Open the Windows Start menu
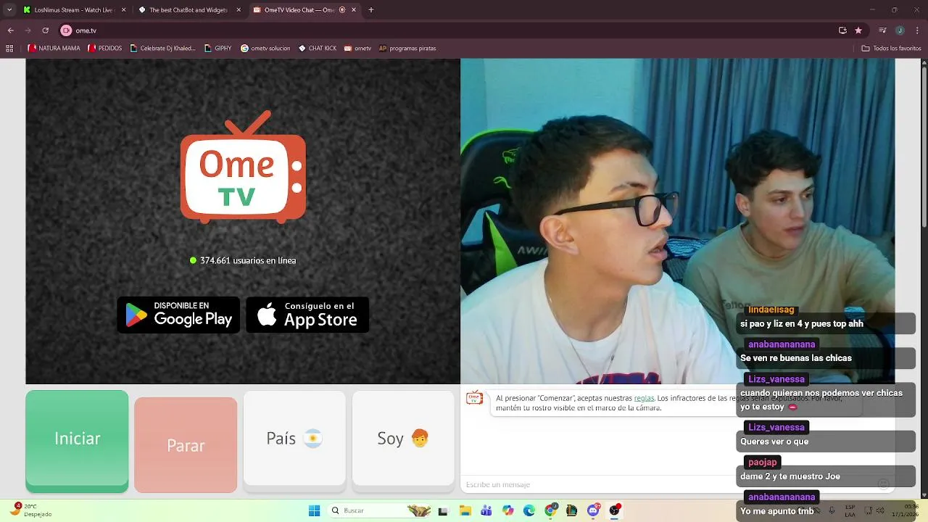Screen dimensions: 928x522 pos(314,510)
